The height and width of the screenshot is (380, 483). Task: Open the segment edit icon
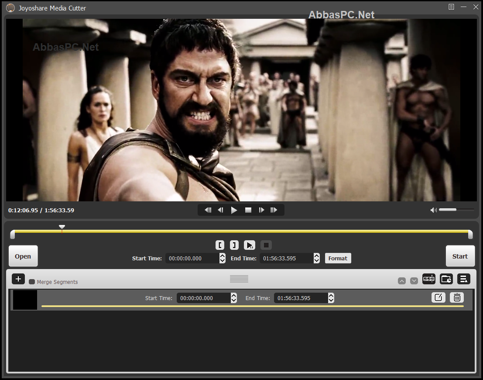coord(438,297)
